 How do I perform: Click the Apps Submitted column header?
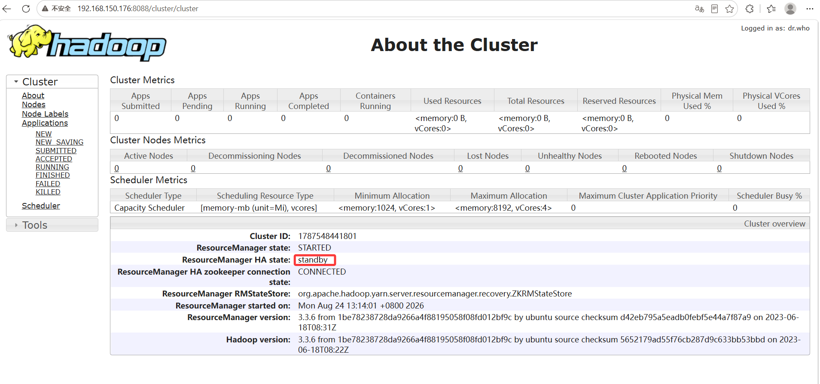click(x=140, y=101)
